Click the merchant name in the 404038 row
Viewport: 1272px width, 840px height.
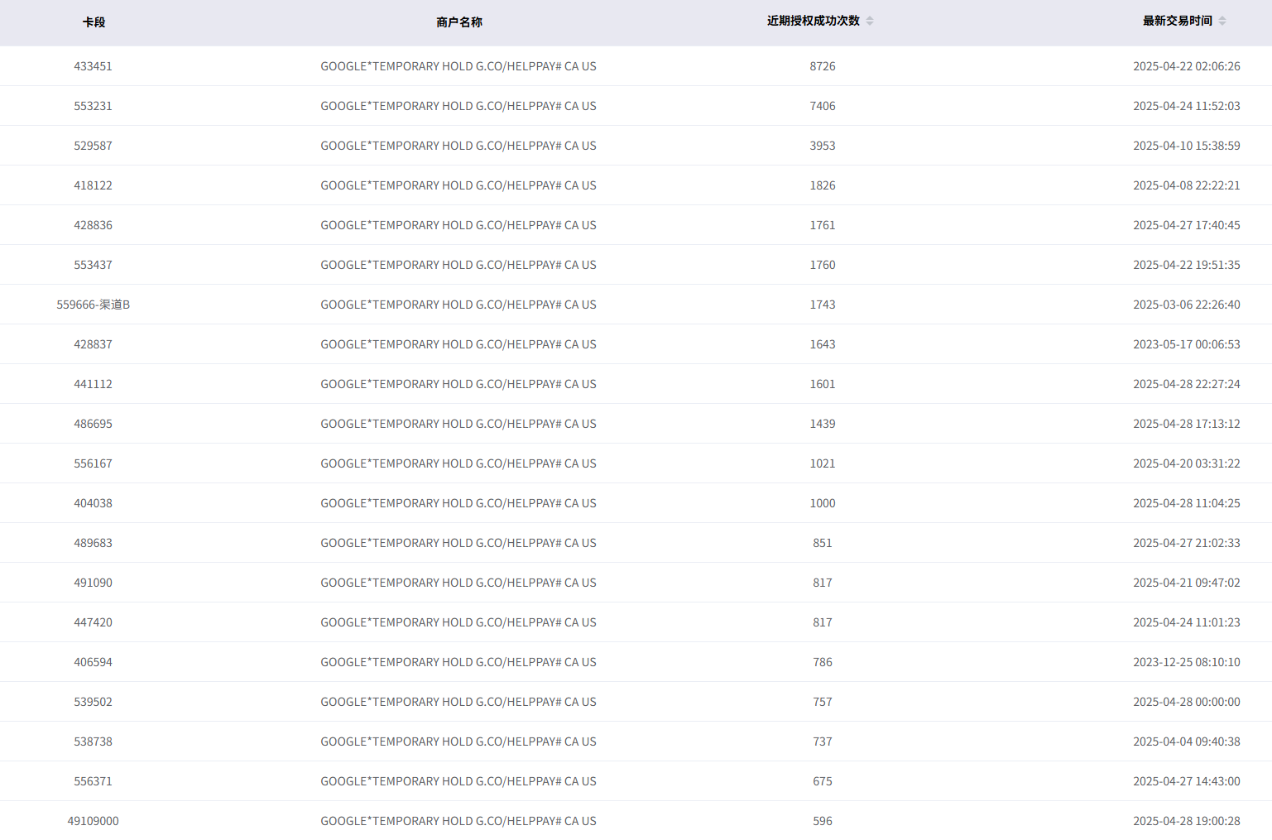[x=458, y=503]
